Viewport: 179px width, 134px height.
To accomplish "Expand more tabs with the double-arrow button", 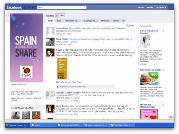I will [123, 21].
